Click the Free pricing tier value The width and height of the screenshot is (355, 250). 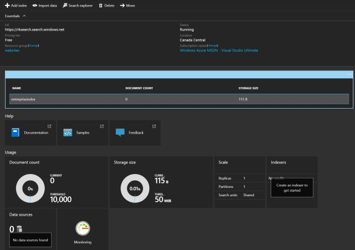tap(8, 40)
